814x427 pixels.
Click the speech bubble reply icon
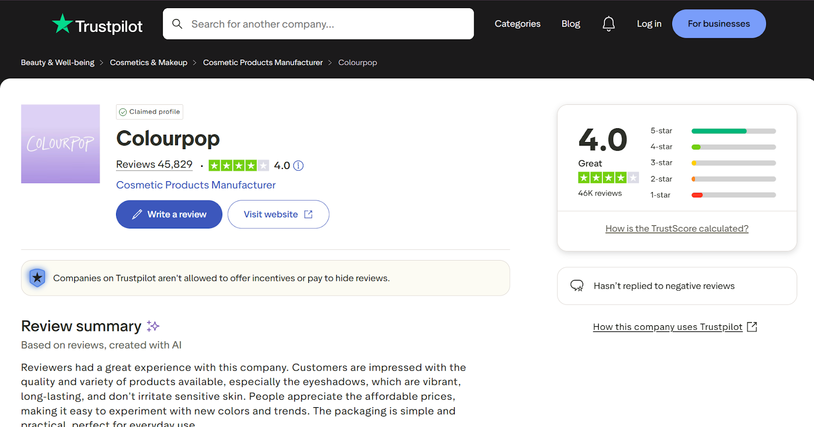pyautogui.click(x=577, y=286)
